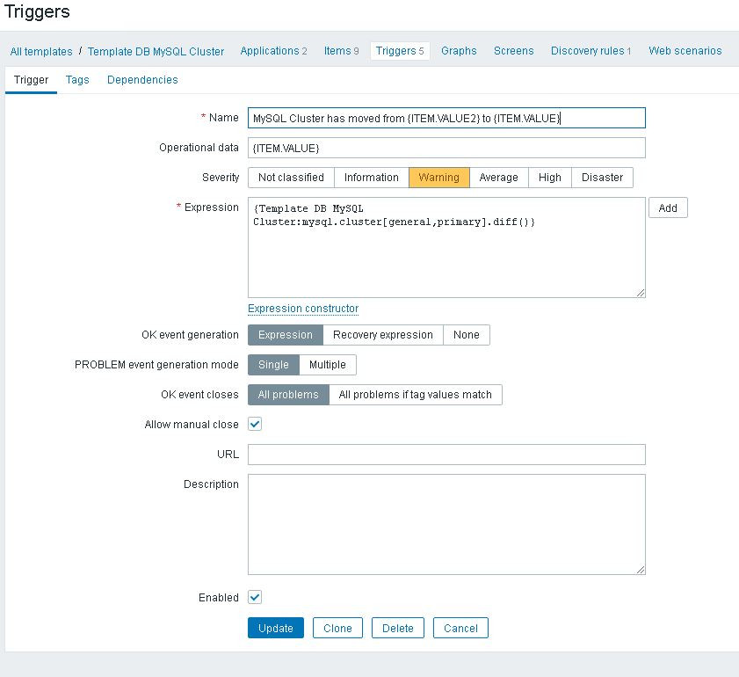Switch to the Dependencies form tab
The width and height of the screenshot is (739, 677).
[x=142, y=80]
